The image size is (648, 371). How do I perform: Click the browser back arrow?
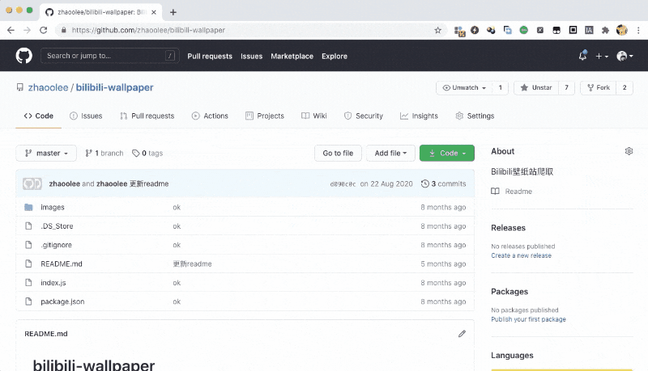[11, 30]
